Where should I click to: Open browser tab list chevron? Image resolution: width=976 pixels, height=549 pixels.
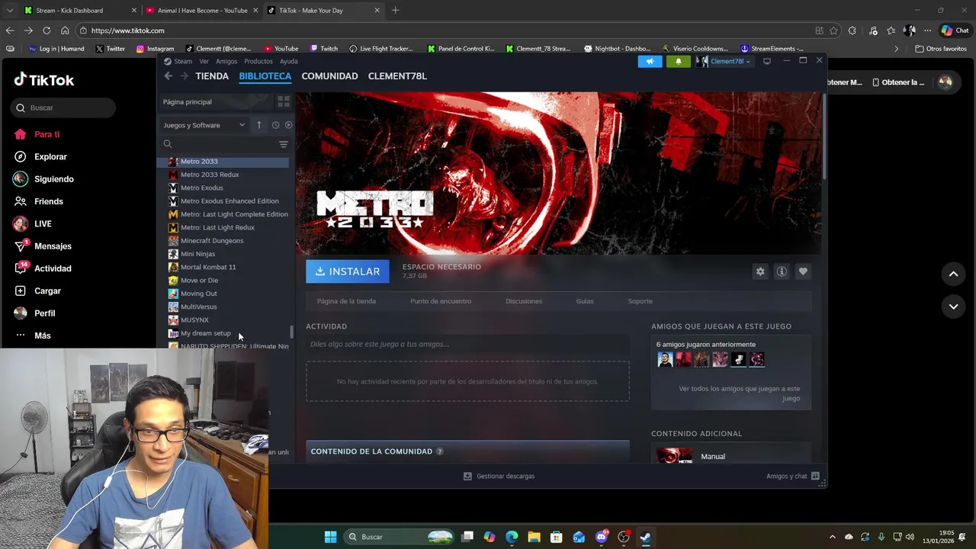[9, 11]
